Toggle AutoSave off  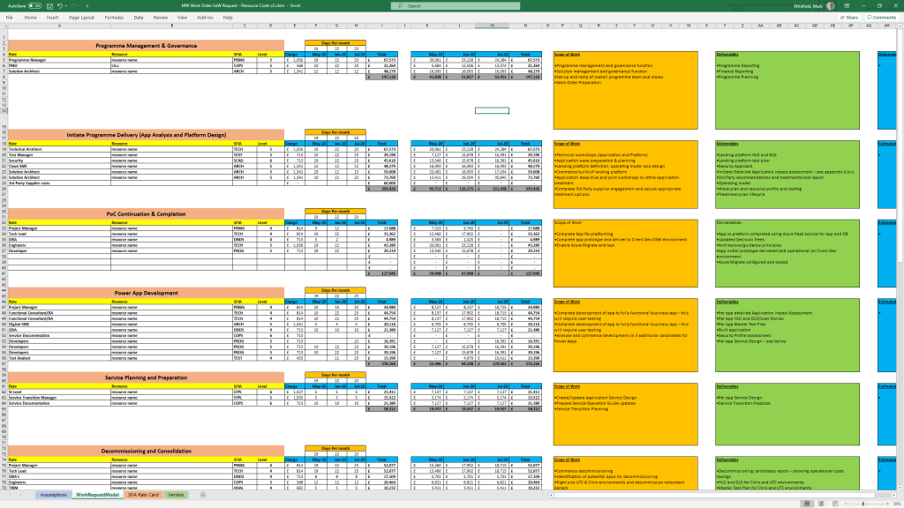tap(34, 5)
